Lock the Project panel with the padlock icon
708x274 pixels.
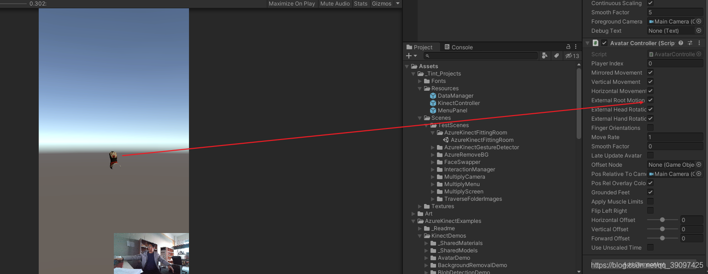[568, 47]
